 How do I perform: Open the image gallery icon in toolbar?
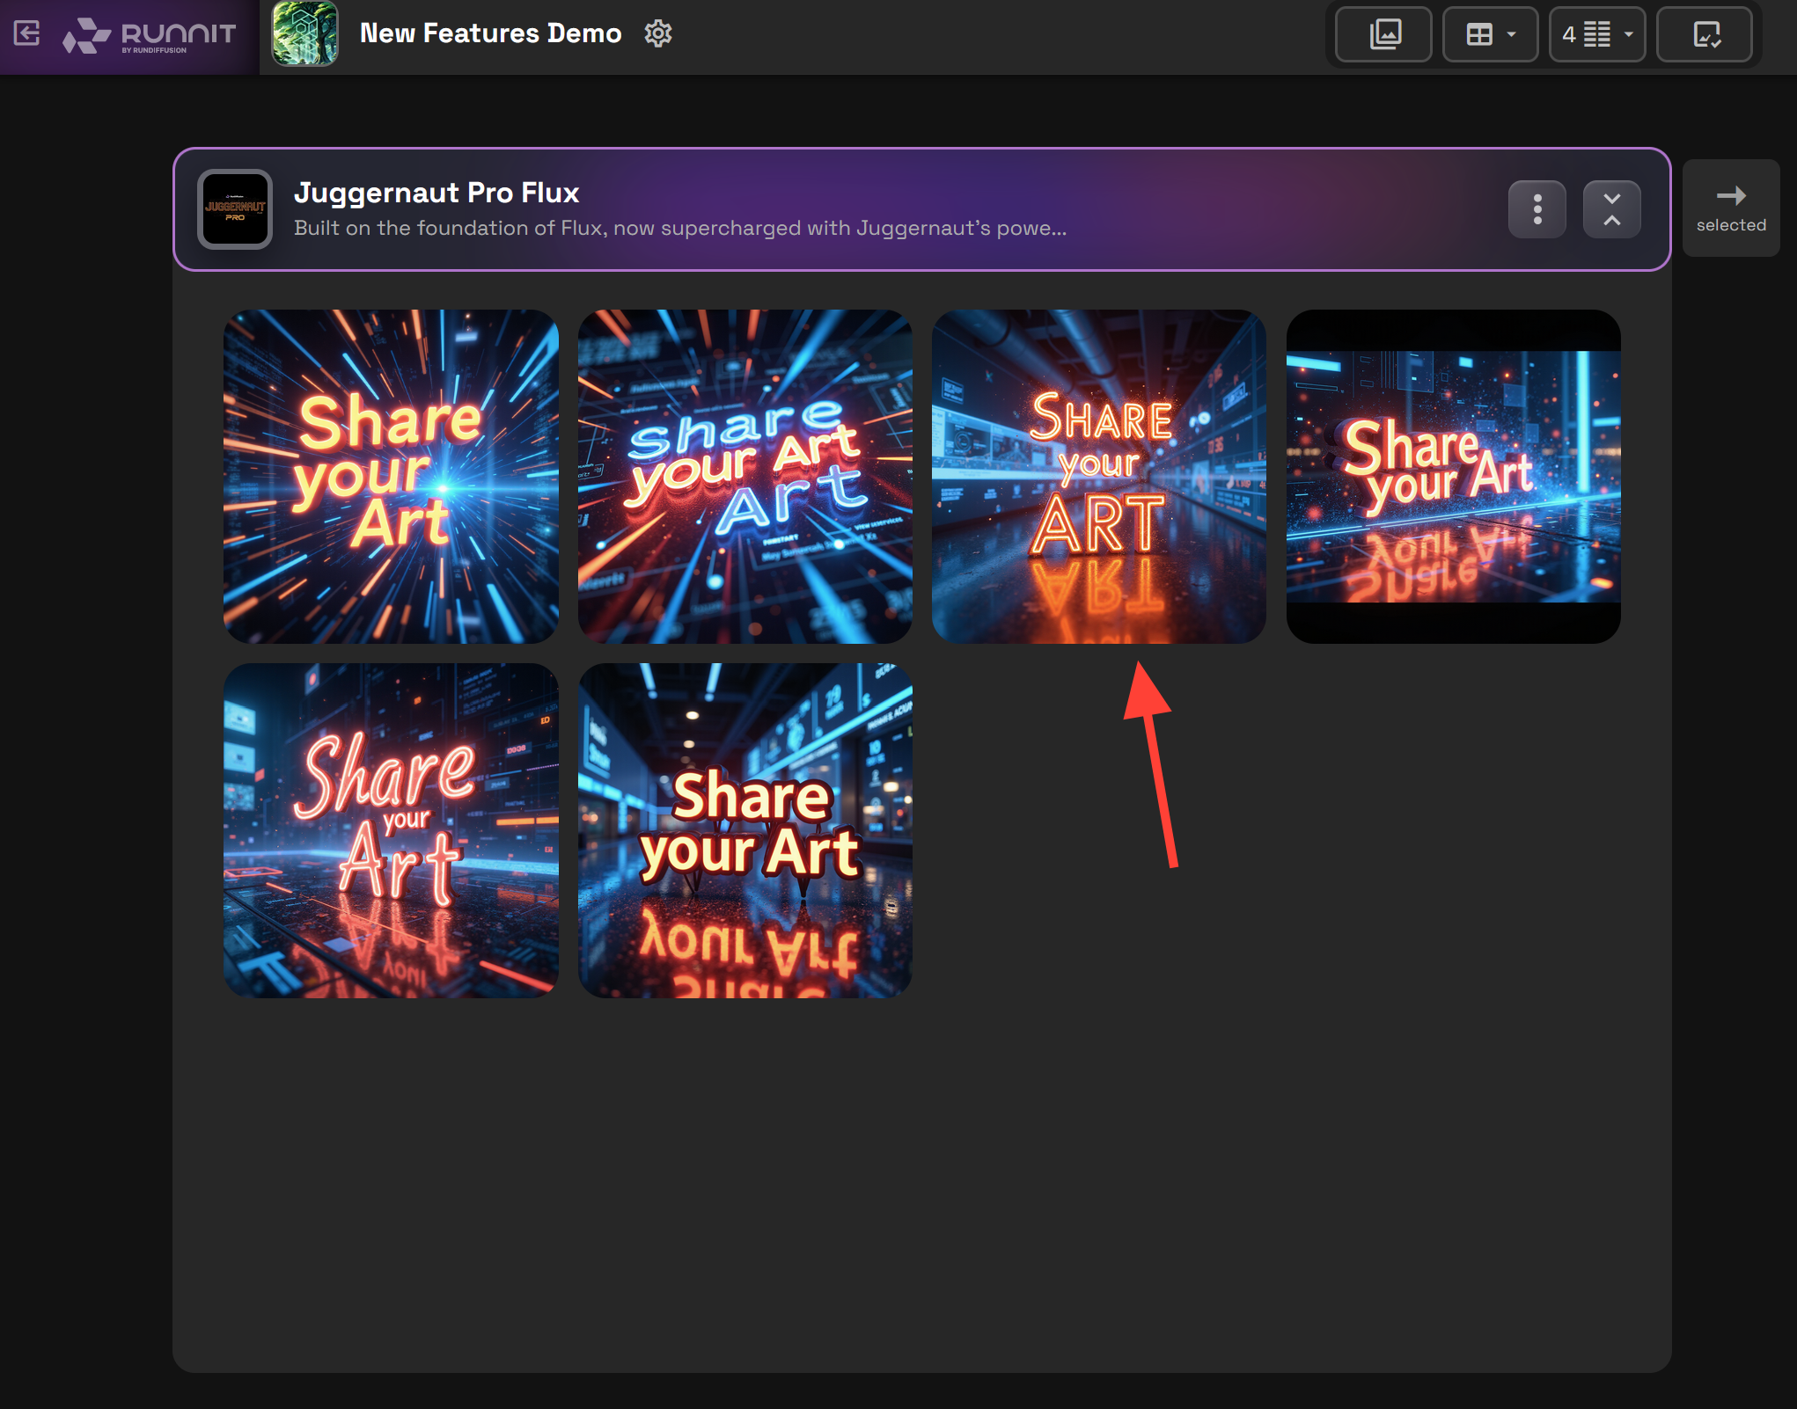[1384, 34]
